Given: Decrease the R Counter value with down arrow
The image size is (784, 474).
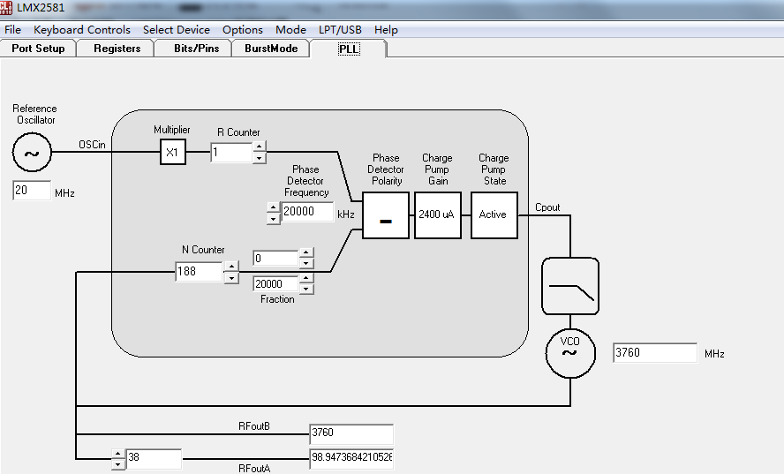Looking at the screenshot, I should (x=259, y=158).
